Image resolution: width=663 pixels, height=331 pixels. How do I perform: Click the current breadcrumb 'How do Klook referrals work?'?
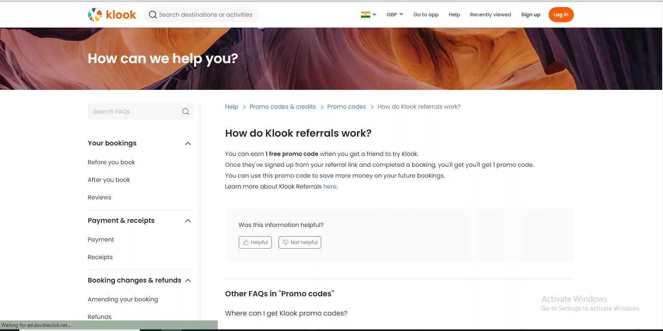[419, 107]
